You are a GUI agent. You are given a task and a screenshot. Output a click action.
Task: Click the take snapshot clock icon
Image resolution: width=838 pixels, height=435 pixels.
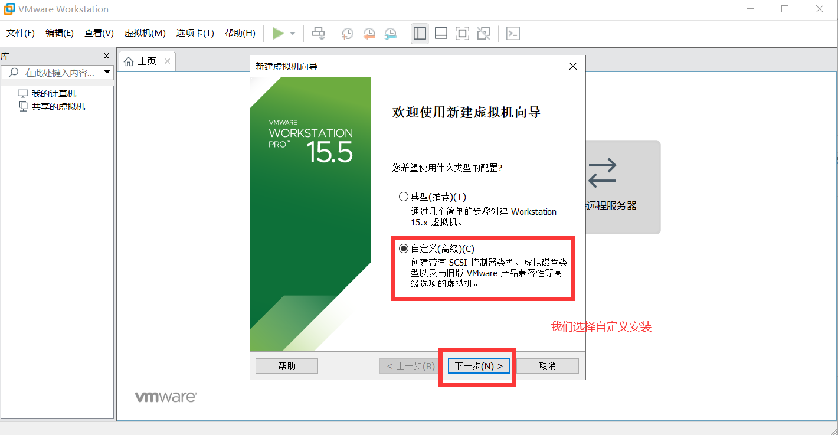[348, 34]
